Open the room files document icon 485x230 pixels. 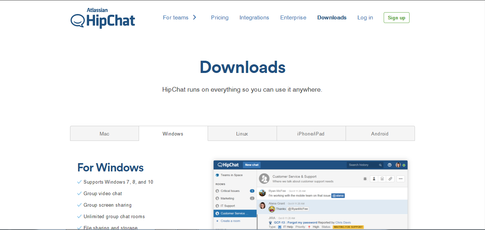(382, 179)
